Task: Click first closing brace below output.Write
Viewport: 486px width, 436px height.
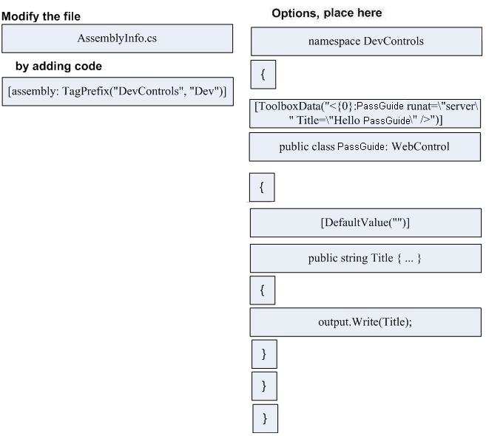Action: 264,354
